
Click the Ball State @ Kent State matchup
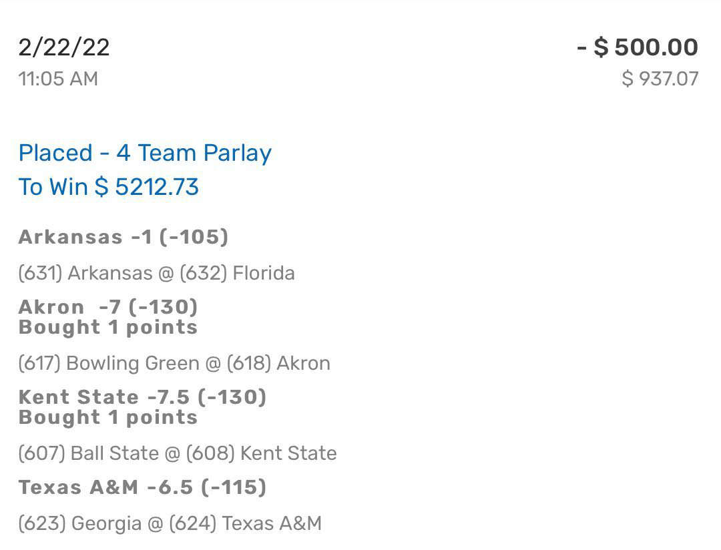pyautogui.click(x=178, y=453)
